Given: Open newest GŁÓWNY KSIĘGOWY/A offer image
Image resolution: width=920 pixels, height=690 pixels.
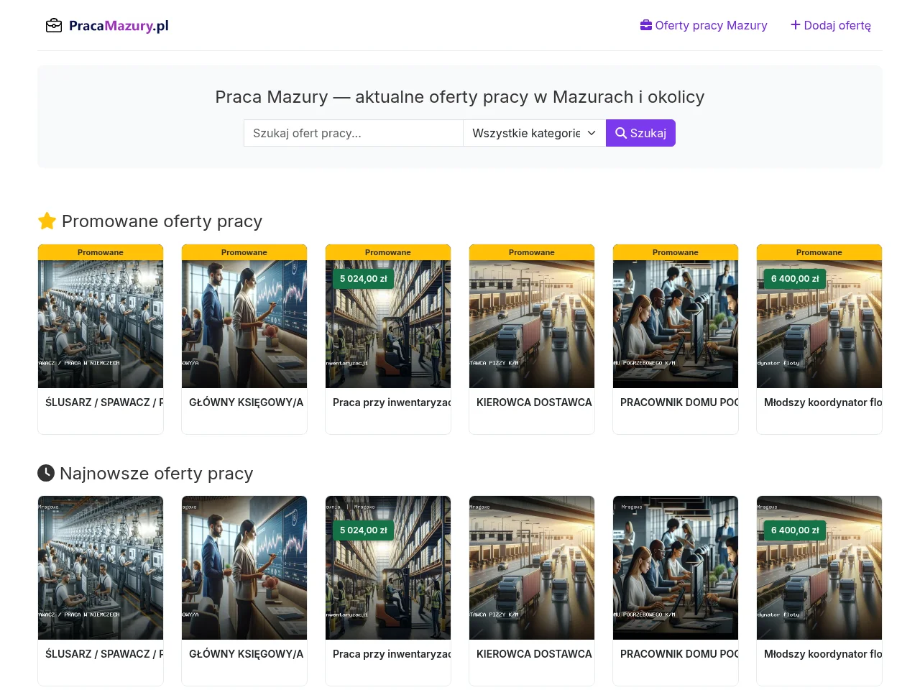Looking at the screenshot, I should tap(244, 568).
